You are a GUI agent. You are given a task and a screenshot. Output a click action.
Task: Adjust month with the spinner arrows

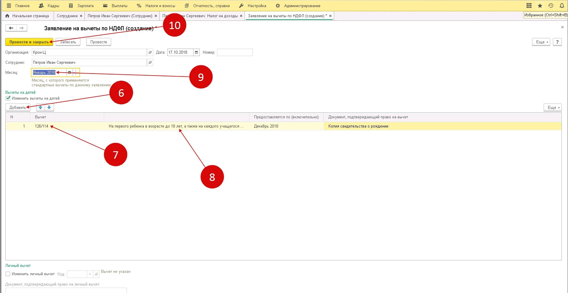tap(76, 72)
